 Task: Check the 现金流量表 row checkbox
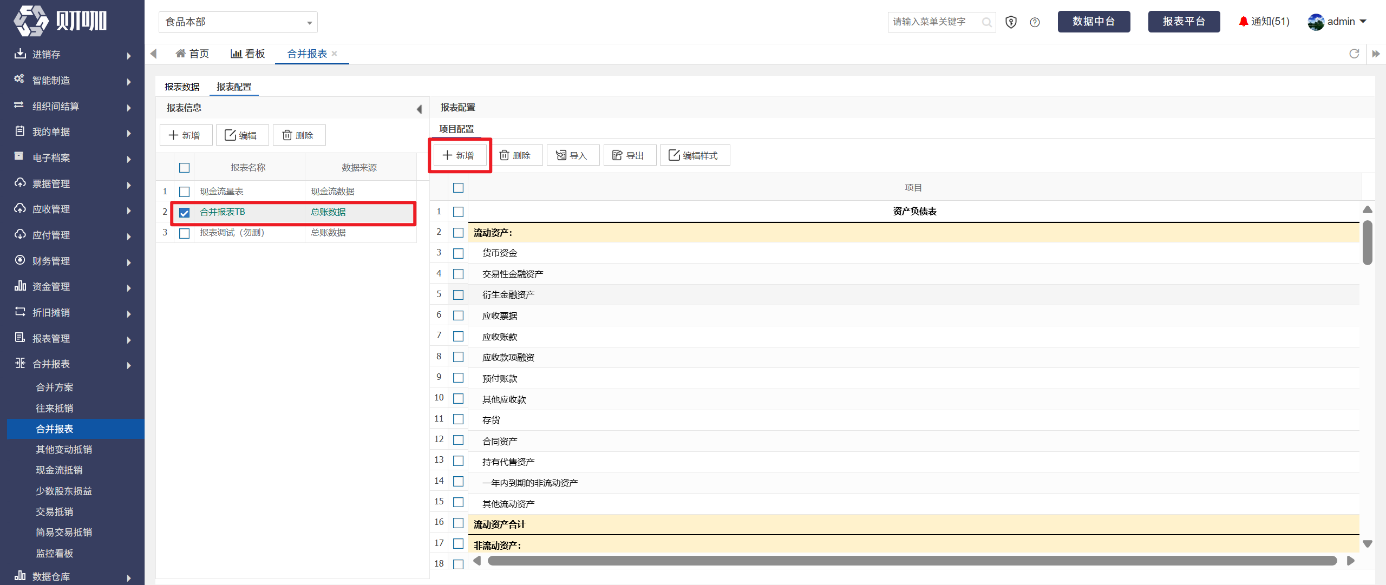pyautogui.click(x=185, y=192)
